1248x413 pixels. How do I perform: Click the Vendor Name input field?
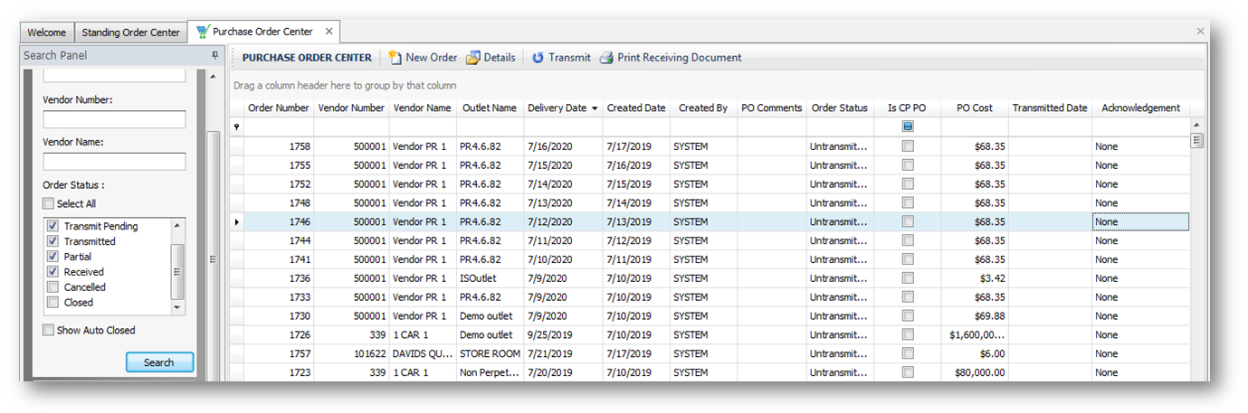coord(114,162)
